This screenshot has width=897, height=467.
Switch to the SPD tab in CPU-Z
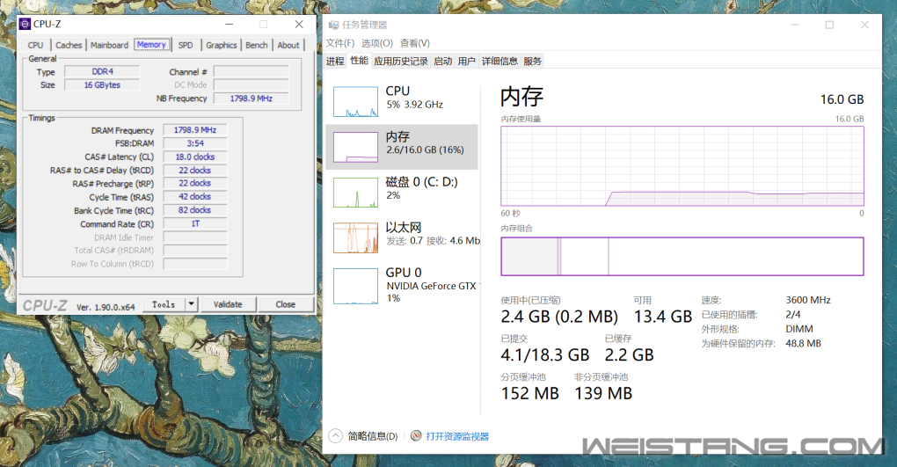186,45
